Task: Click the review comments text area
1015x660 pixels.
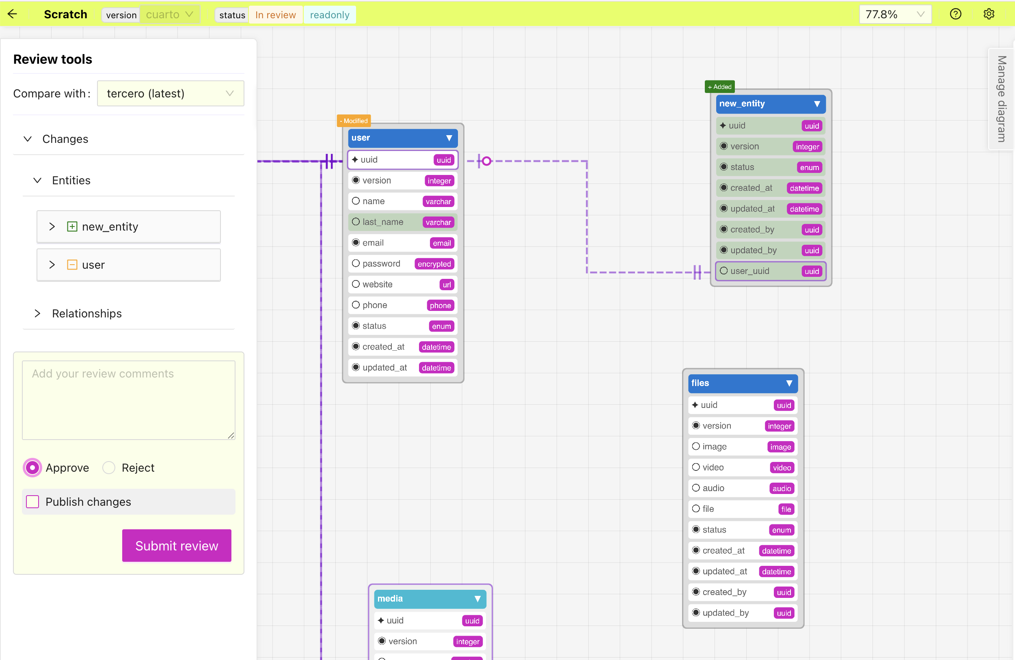Action: [x=128, y=399]
